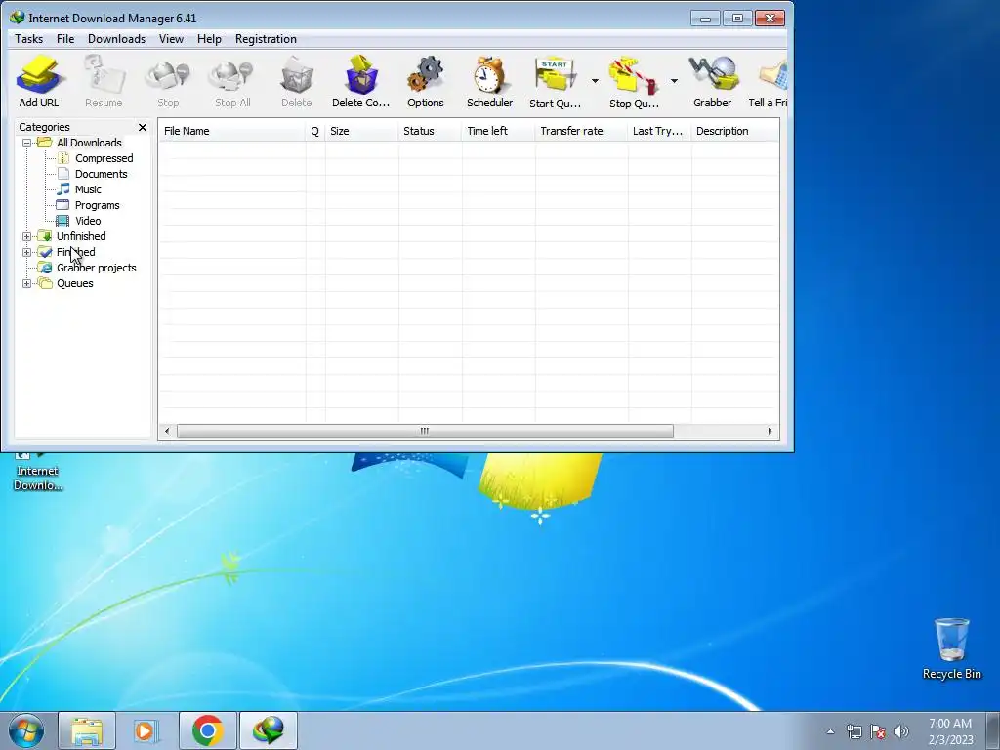Click the Stop Queue toolbar icon

633,82
